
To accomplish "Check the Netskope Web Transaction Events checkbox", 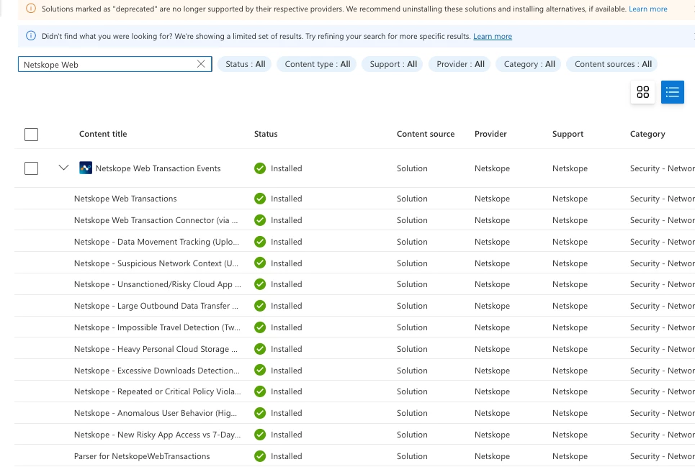I will click(x=31, y=168).
